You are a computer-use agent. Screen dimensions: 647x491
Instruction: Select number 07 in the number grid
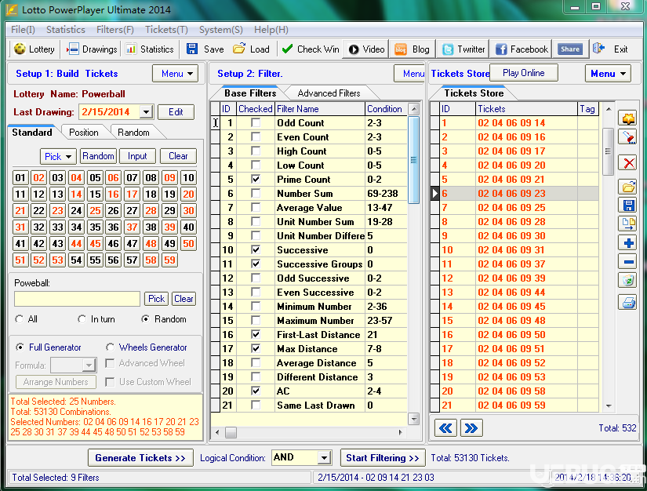pos(132,178)
